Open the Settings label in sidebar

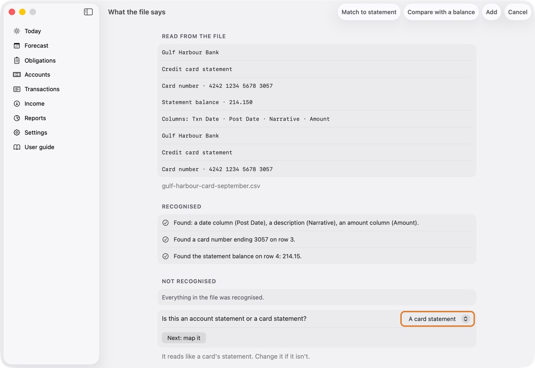pos(36,133)
